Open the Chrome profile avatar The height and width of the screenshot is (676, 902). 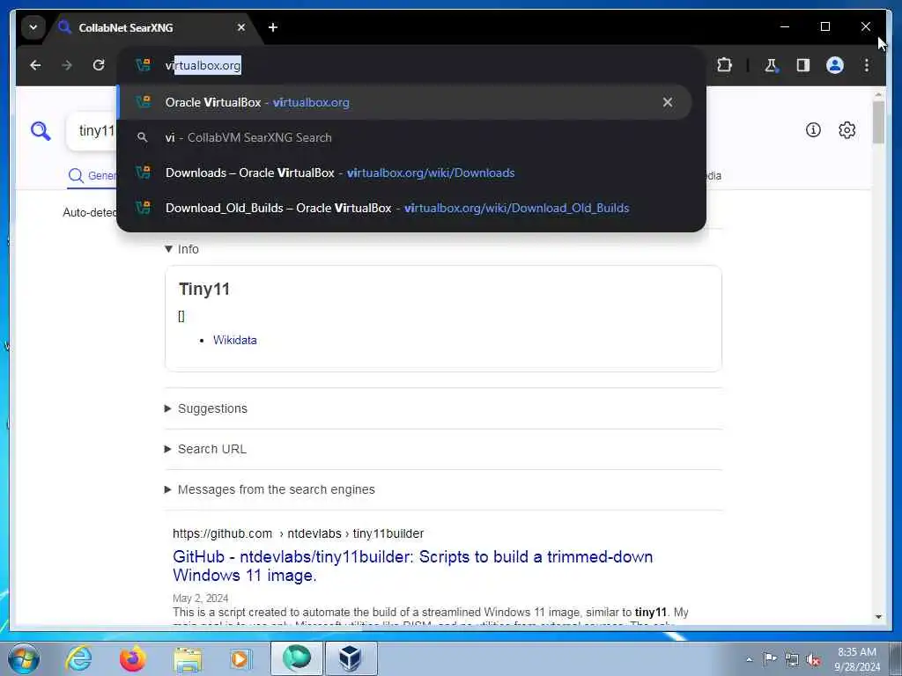[x=835, y=65]
